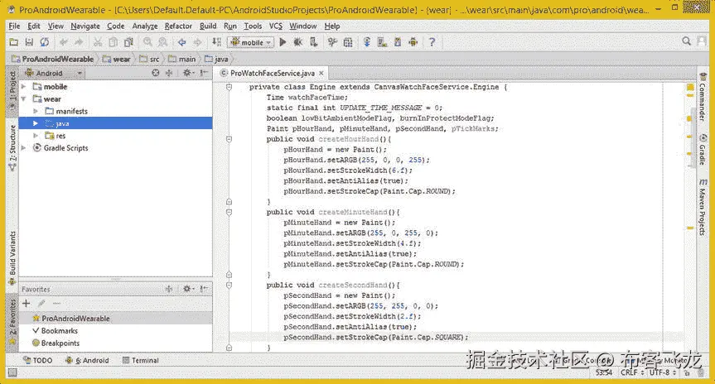Click the Search Everywhere magnifier icon
This screenshot has width=715, height=384.
click(686, 41)
